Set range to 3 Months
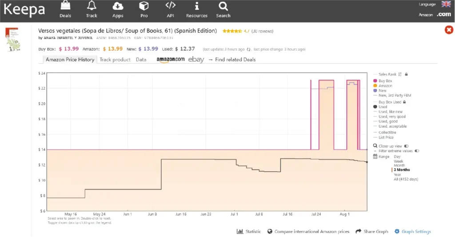 coord(402,170)
